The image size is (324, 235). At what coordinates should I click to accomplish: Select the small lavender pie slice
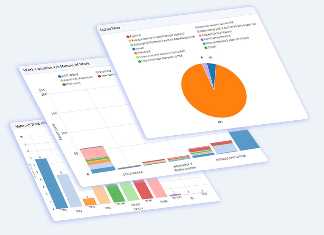(204, 67)
